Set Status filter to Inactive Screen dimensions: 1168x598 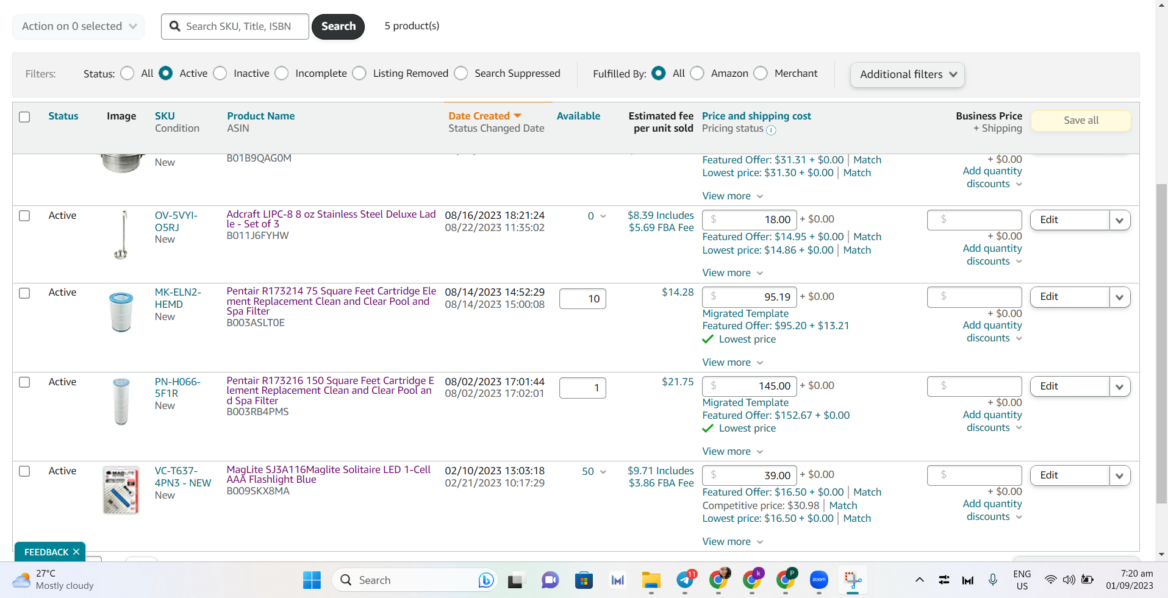[220, 73]
